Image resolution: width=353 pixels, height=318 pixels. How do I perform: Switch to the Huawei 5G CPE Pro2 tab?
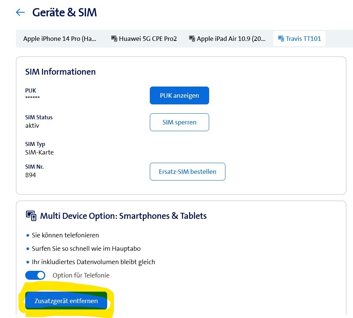148,39
